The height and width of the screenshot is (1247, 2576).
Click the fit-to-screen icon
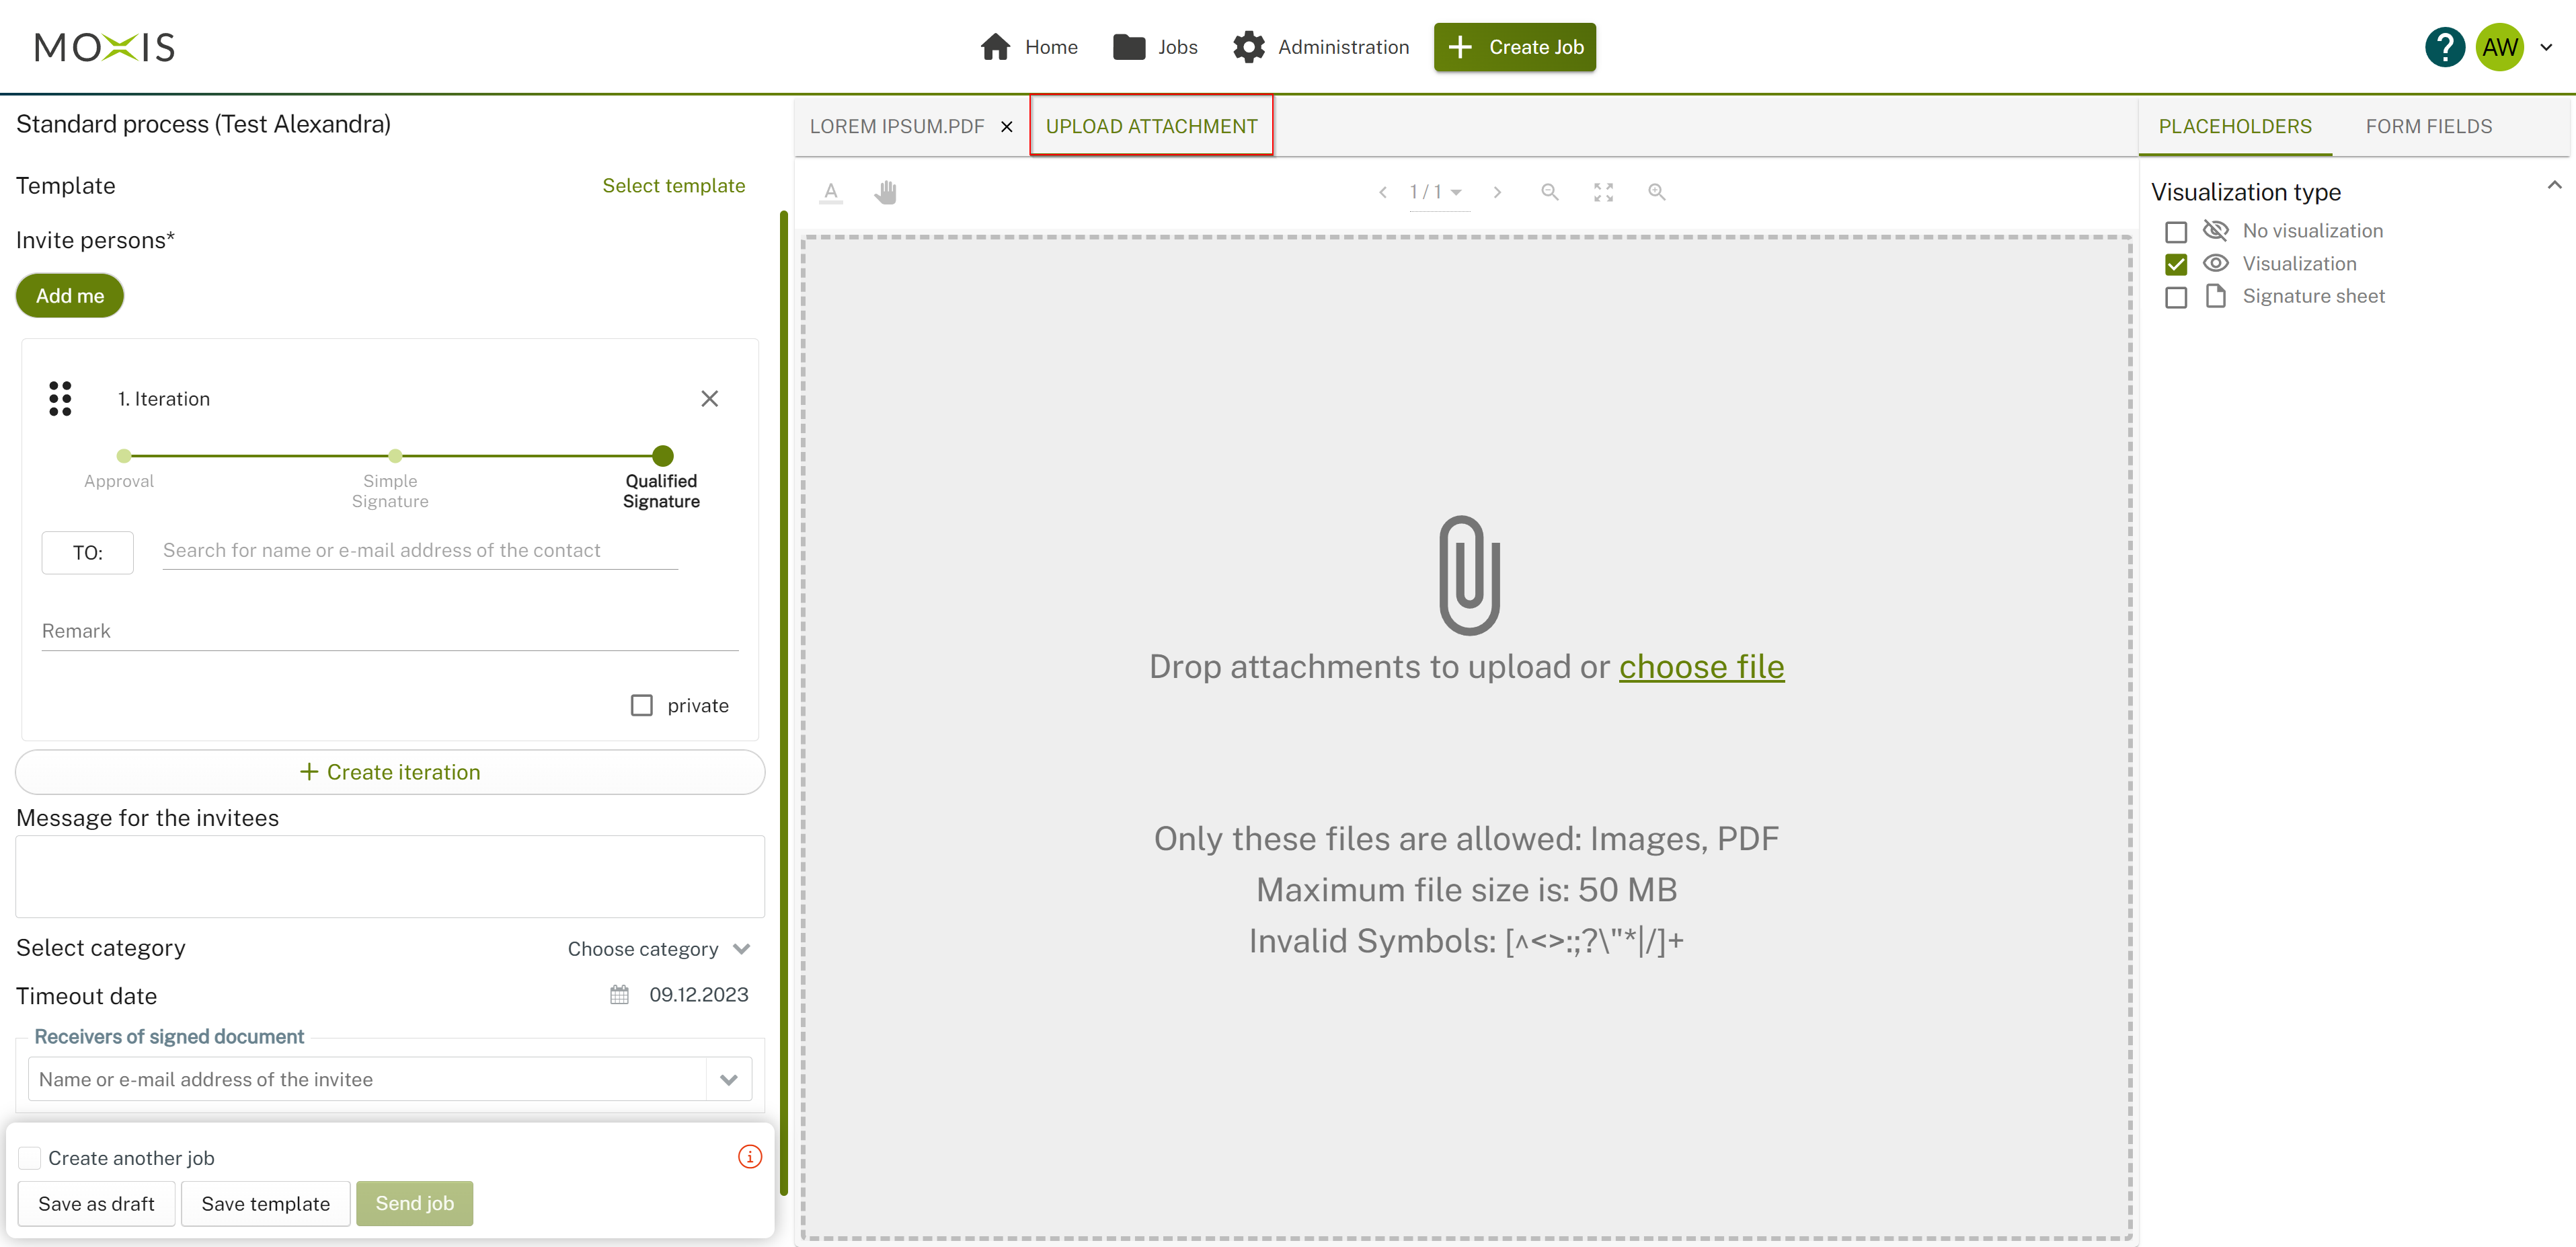1603,192
